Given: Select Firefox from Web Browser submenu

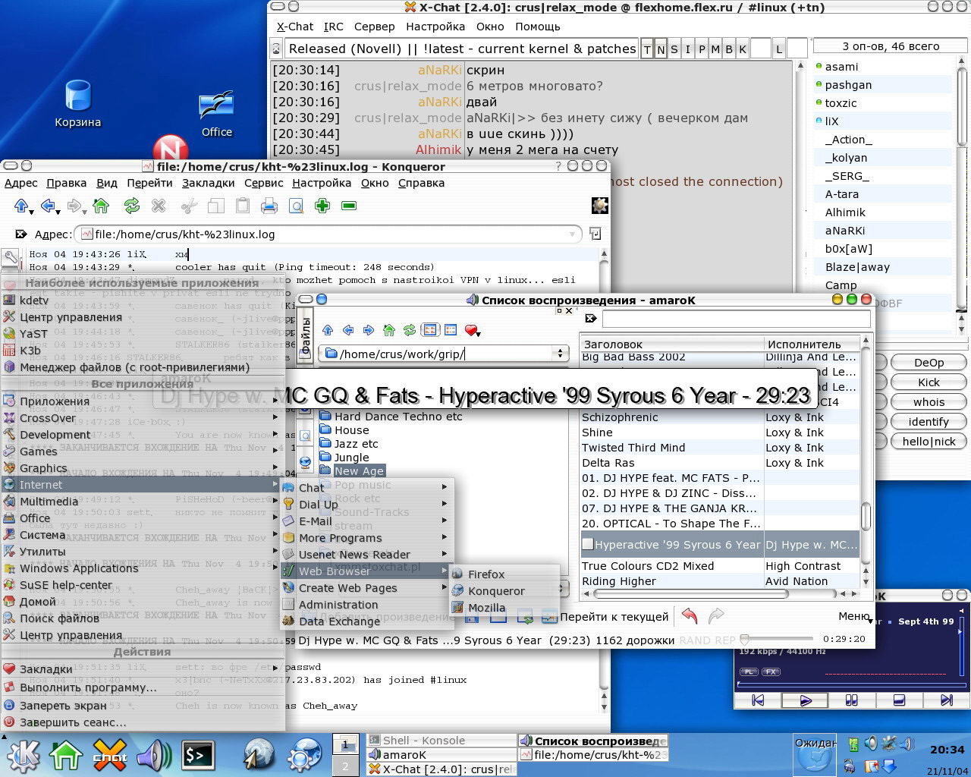Looking at the screenshot, I should [x=504, y=574].
